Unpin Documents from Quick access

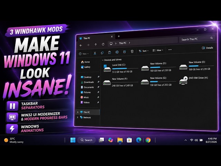(98, 87)
